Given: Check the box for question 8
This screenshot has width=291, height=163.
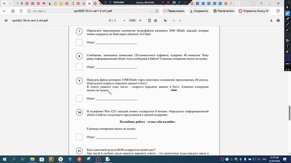Looking at the screenshot, I should click(x=79, y=67).
